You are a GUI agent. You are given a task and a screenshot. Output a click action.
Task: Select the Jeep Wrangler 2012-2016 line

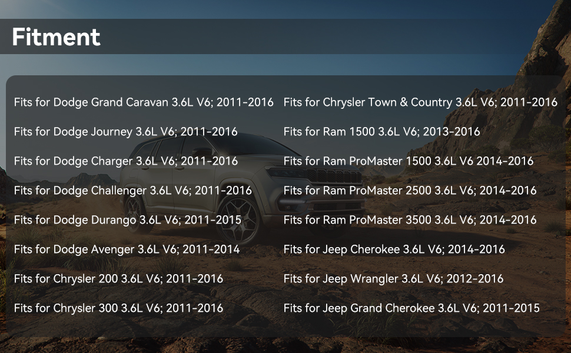pyautogui.click(x=393, y=279)
